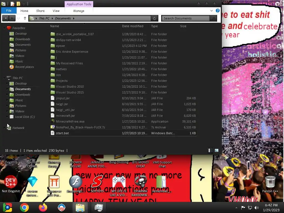Switch to large thumbnails view button
Viewport: 284px width, 213px height.
216,151
